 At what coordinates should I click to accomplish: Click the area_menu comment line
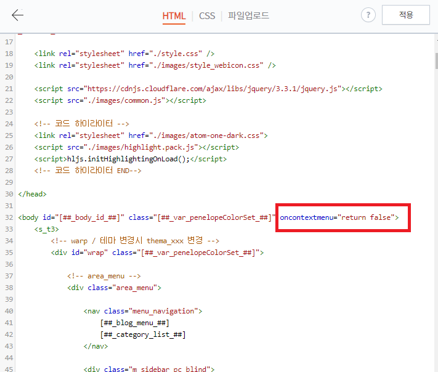pos(103,276)
